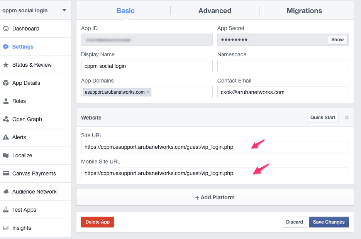Open the Open Graph section

(36, 119)
